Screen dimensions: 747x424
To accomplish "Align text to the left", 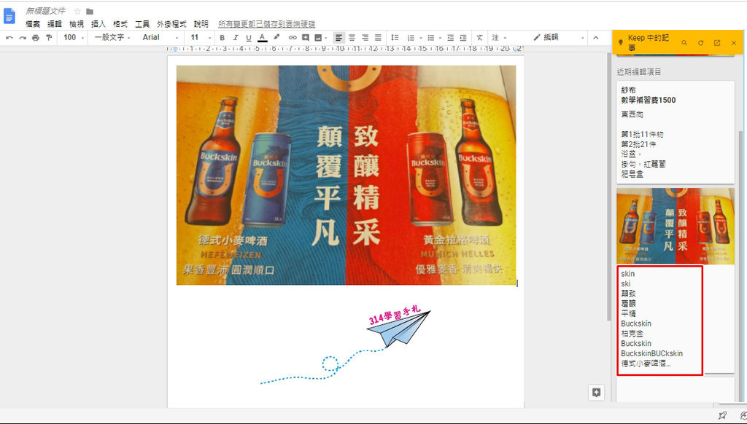I will (338, 38).
